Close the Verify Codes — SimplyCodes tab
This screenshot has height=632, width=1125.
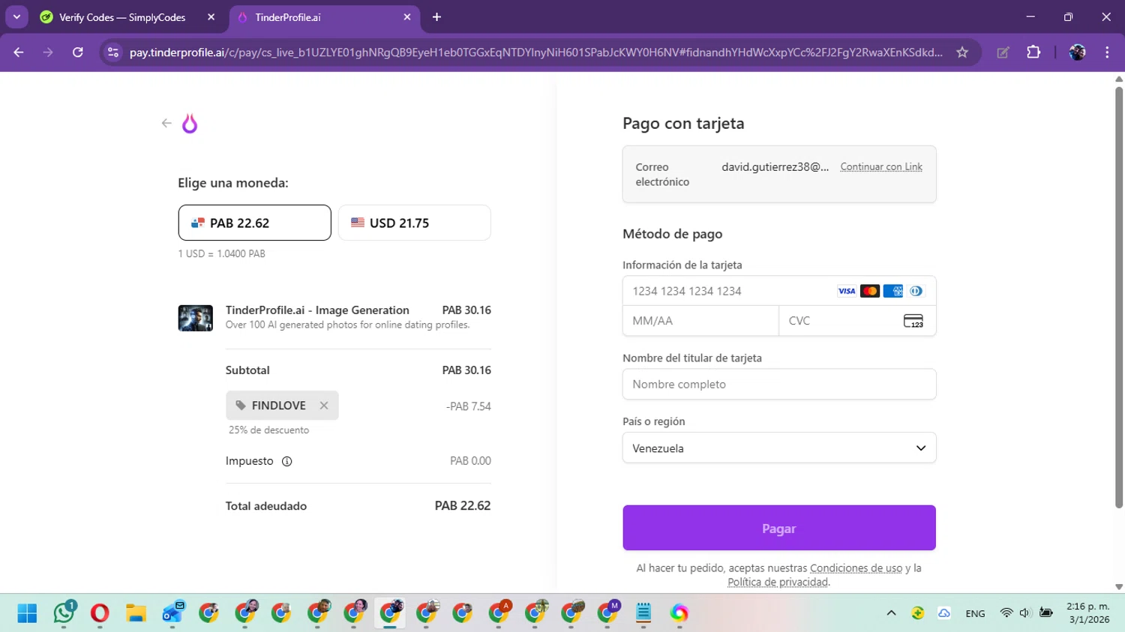coord(211,17)
